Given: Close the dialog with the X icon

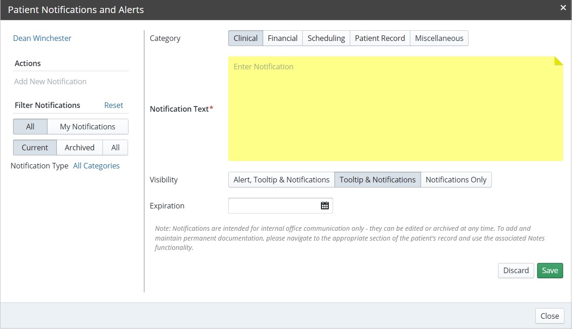Looking at the screenshot, I should (x=563, y=7).
